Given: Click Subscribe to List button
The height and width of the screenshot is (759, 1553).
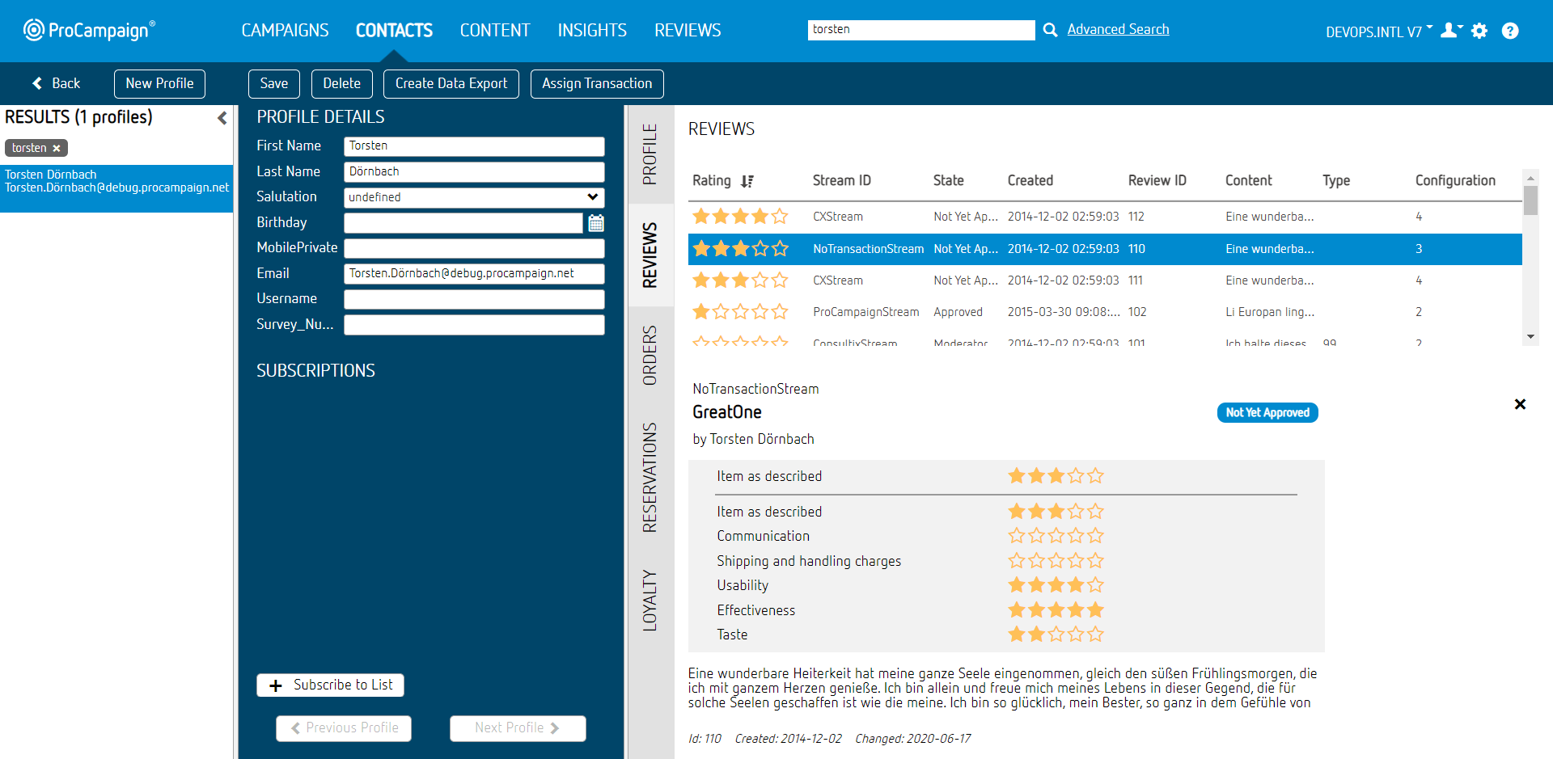Looking at the screenshot, I should pos(330,685).
